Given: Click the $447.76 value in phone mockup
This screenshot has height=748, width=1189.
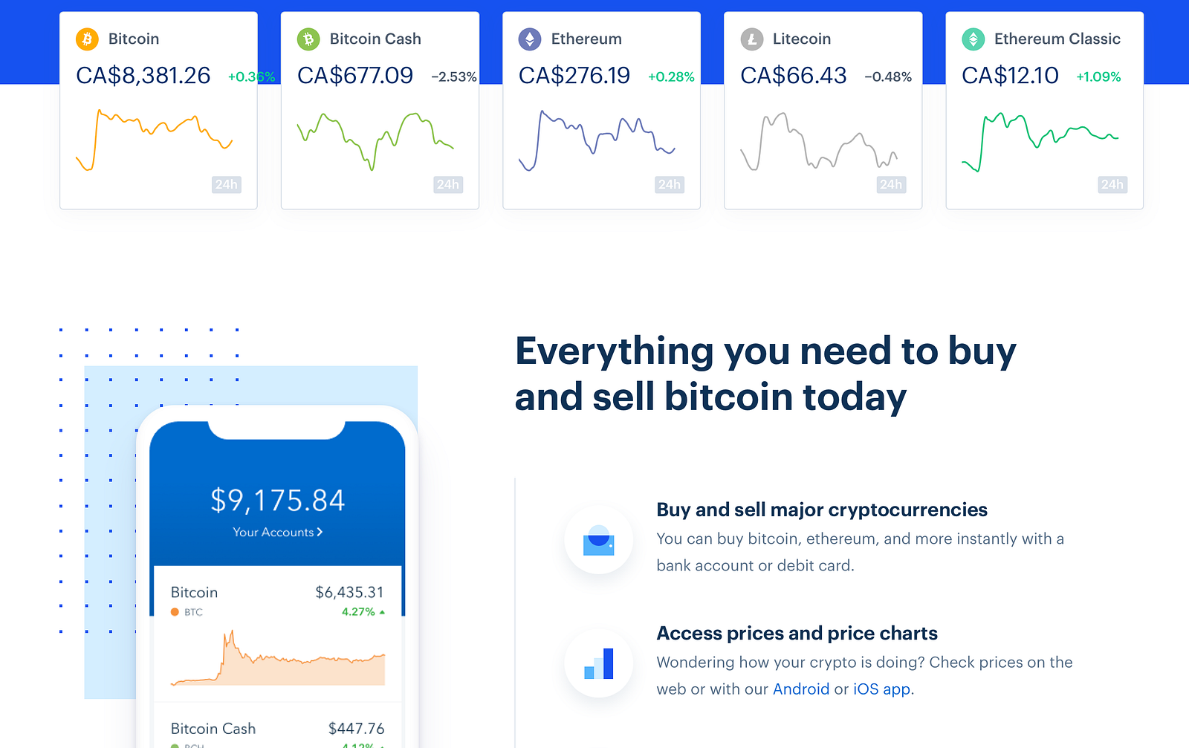Looking at the screenshot, I should [357, 729].
